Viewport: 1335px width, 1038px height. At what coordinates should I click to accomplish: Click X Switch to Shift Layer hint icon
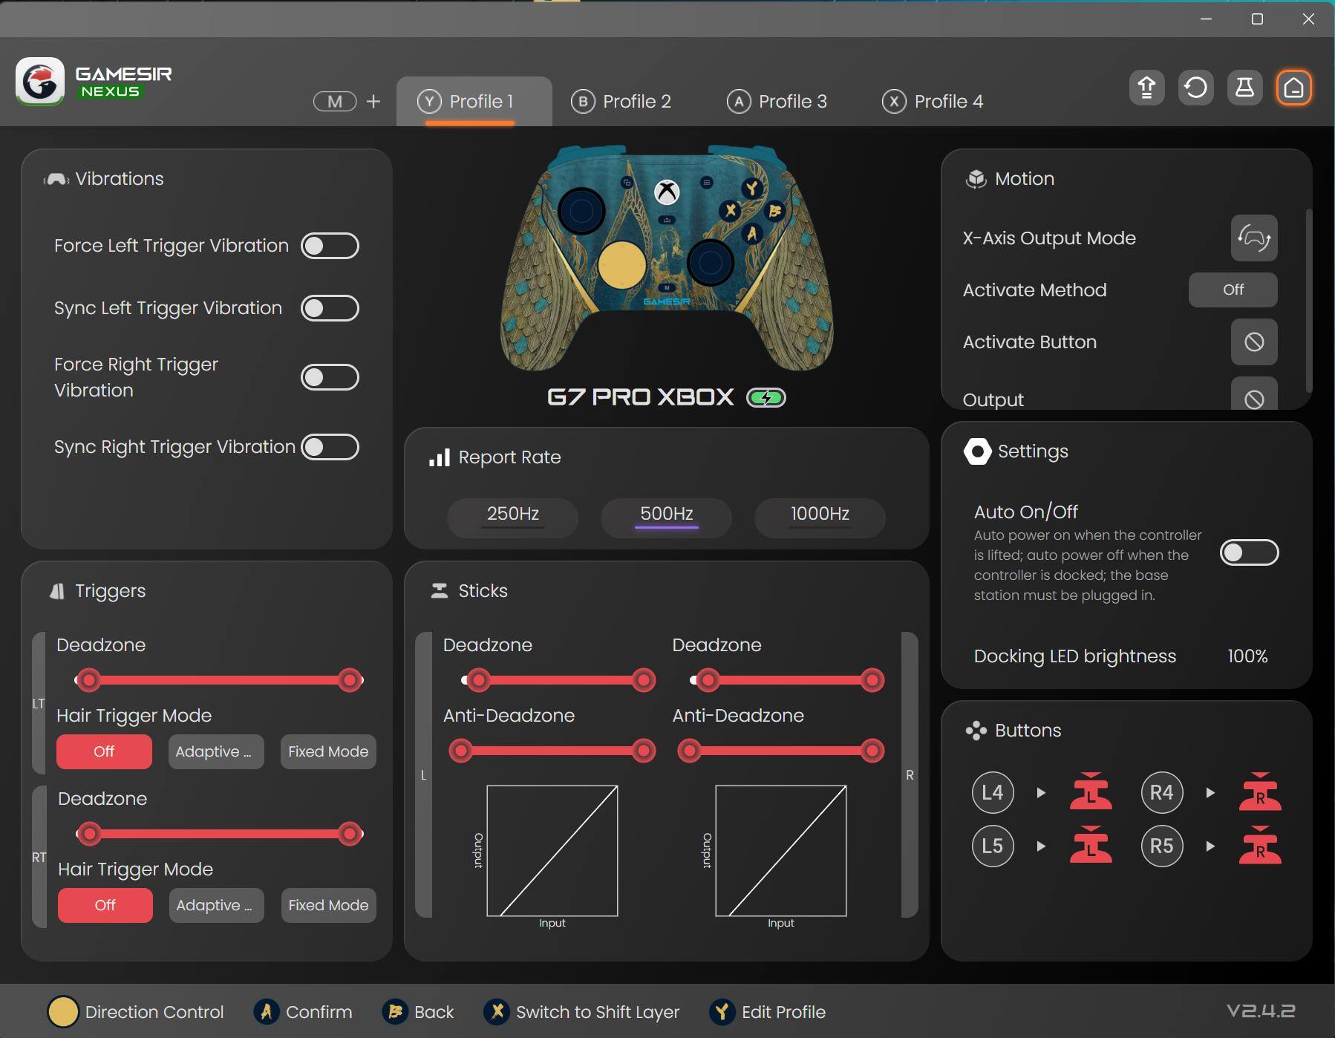[497, 1011]
